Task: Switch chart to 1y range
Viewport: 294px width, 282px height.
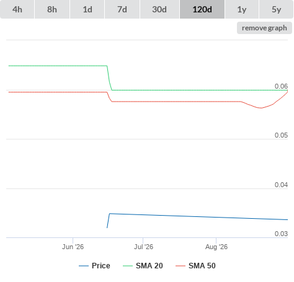Action: (242, 9)
